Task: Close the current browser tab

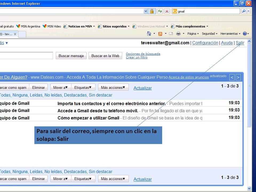Action: pyautogui.click(x=15, y=34)
